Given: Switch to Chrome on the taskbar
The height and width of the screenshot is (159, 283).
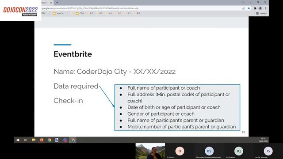Looking at the screenshot, I should click(x=49, y=140).
